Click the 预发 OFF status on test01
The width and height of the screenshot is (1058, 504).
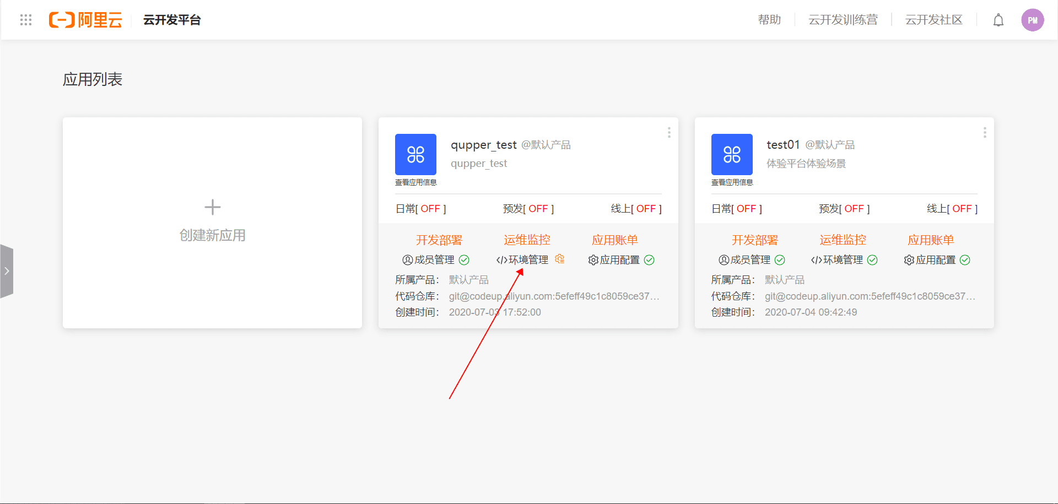[844, 209]
